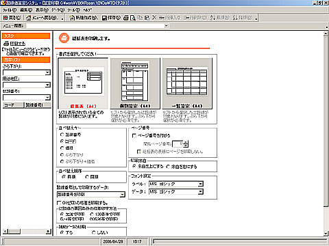This screenshot has height=246, width=329.
Task: Click the back icon at toolbar start
Action: pos(5,18)
